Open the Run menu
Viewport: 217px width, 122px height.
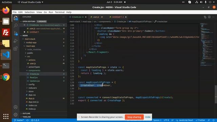(x=51, y=12)
